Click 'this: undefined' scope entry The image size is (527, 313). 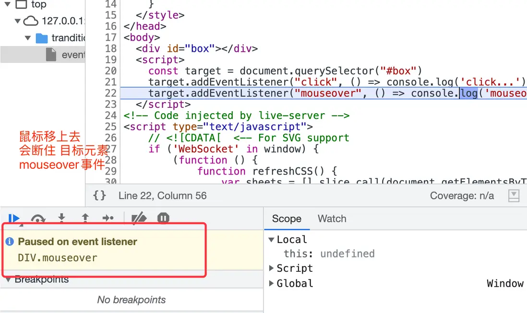point(329,254)
